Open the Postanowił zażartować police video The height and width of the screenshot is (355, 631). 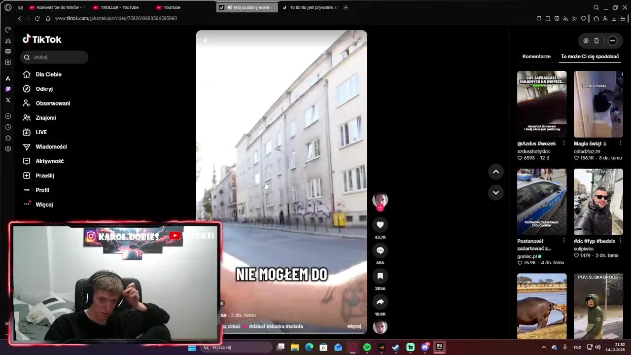tap(542, 202)
